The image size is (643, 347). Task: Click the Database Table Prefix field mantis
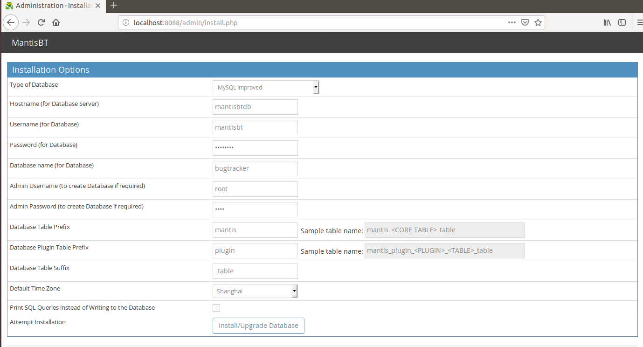(255, 230)
